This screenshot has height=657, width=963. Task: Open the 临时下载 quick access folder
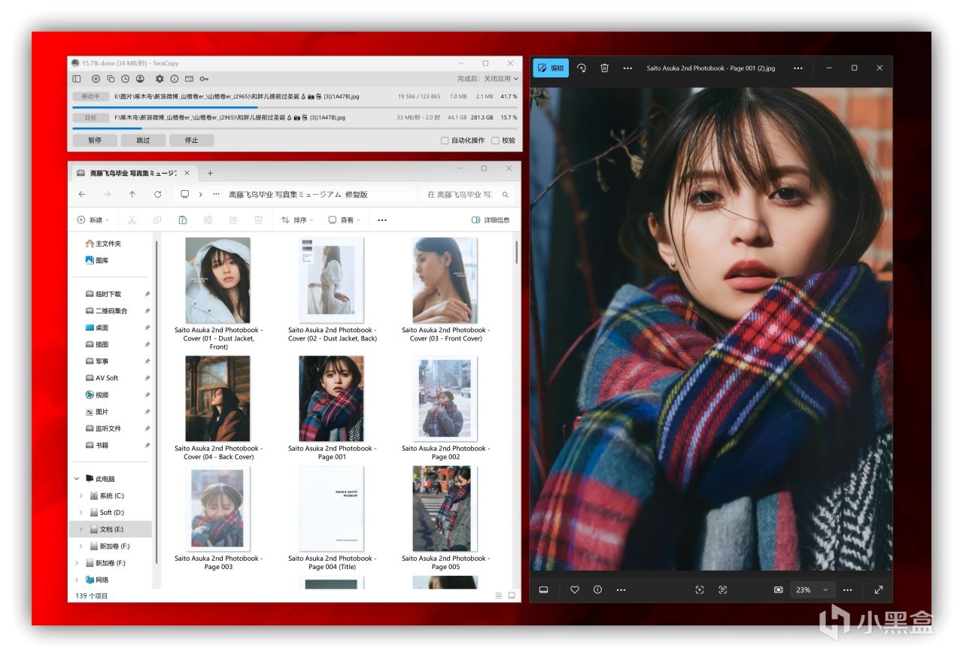pyautogui.click(x=103, y=294)
